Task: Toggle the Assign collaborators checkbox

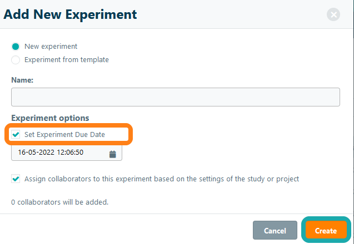Action: coord(16,179)
